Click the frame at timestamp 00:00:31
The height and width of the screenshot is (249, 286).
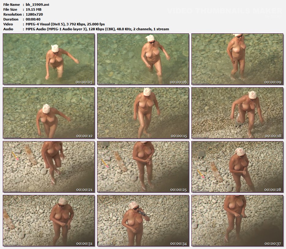[49, 221]
